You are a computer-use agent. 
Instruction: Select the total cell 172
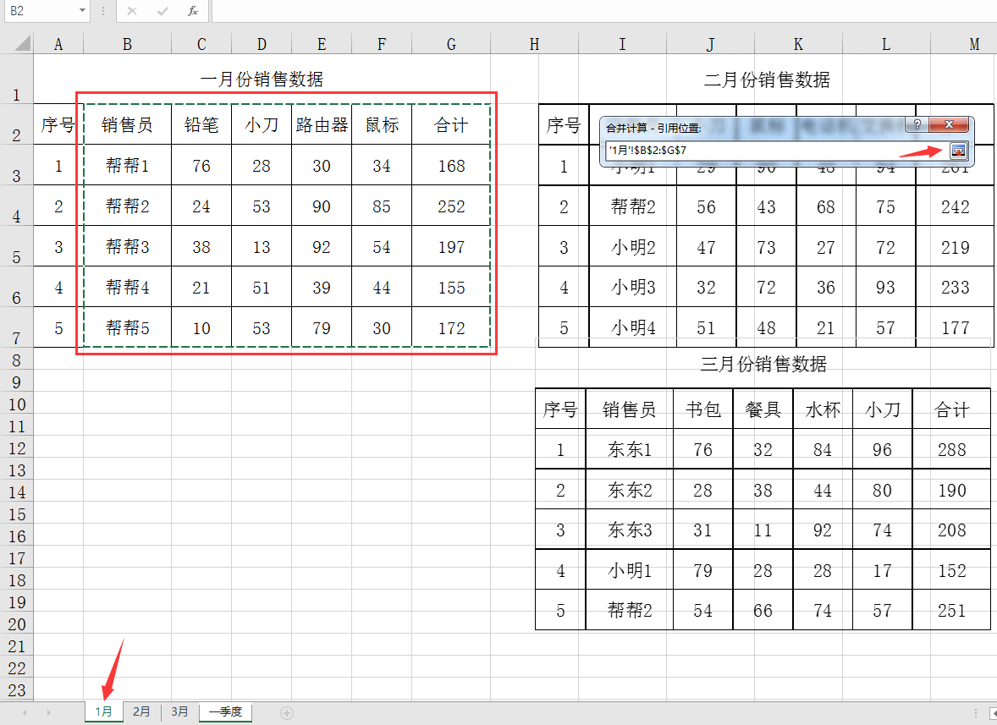[x=451, y=328]
